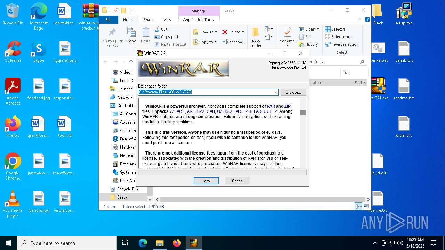
Task: Click the license text scrollbar thumb
Action: click(303, 112)
